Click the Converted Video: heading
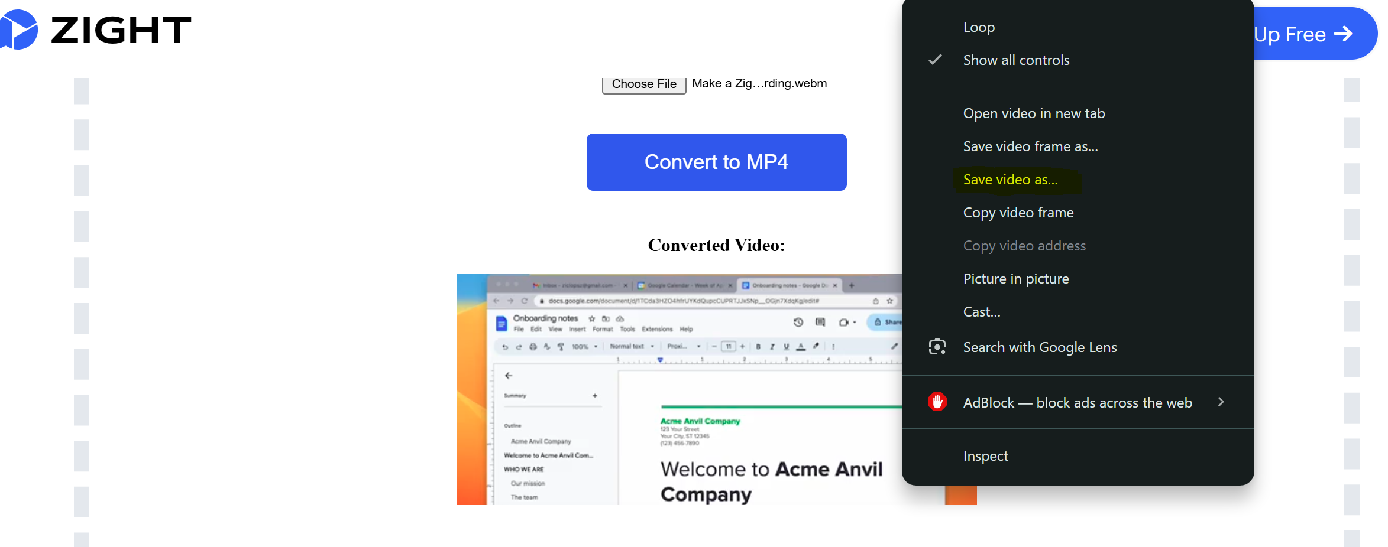 [x=716, y=245]
